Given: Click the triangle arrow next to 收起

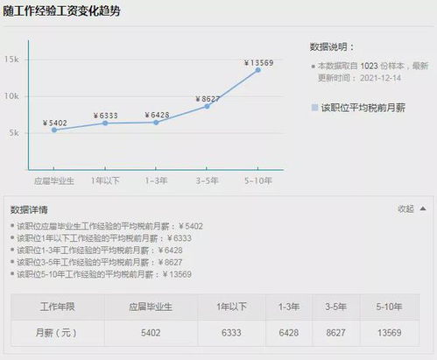Looking at the screenshot, I should [423, 208].
